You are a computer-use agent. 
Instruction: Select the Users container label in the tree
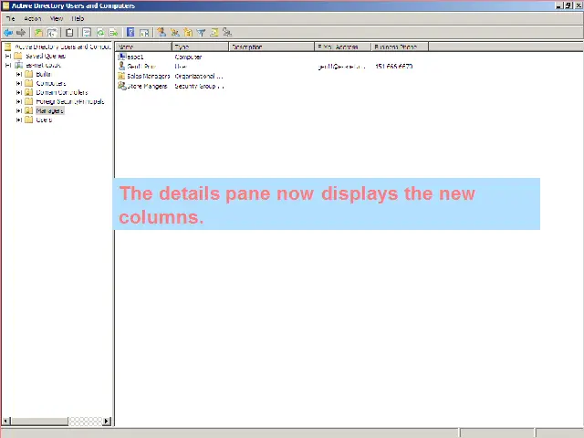[x=44, y=120]
